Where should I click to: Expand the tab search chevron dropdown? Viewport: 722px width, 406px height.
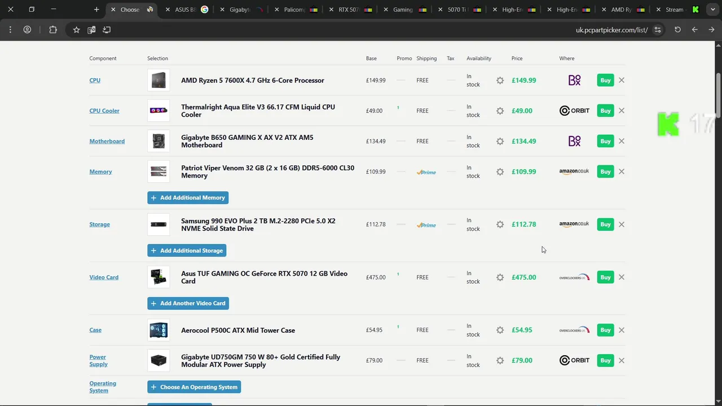(x=713, y=10)
